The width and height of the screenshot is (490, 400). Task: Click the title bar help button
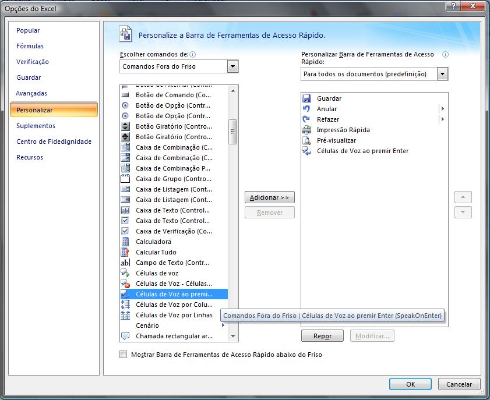tap(453, 5)
